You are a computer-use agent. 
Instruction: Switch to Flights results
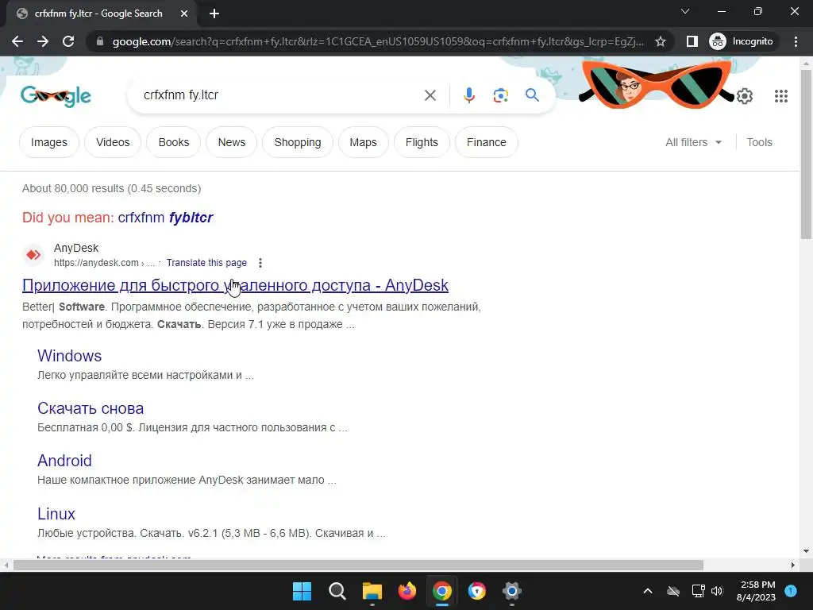tap(422, 142)
